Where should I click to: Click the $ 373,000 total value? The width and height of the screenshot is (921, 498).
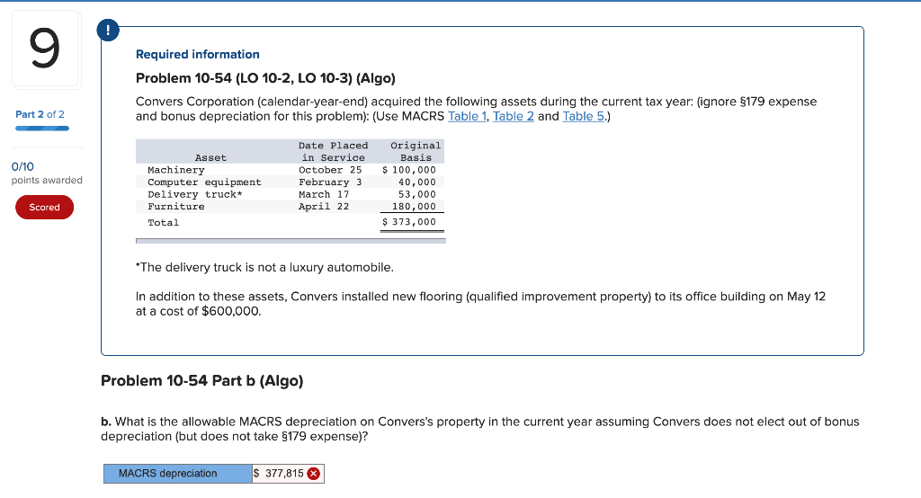click(x=409, y=222)
